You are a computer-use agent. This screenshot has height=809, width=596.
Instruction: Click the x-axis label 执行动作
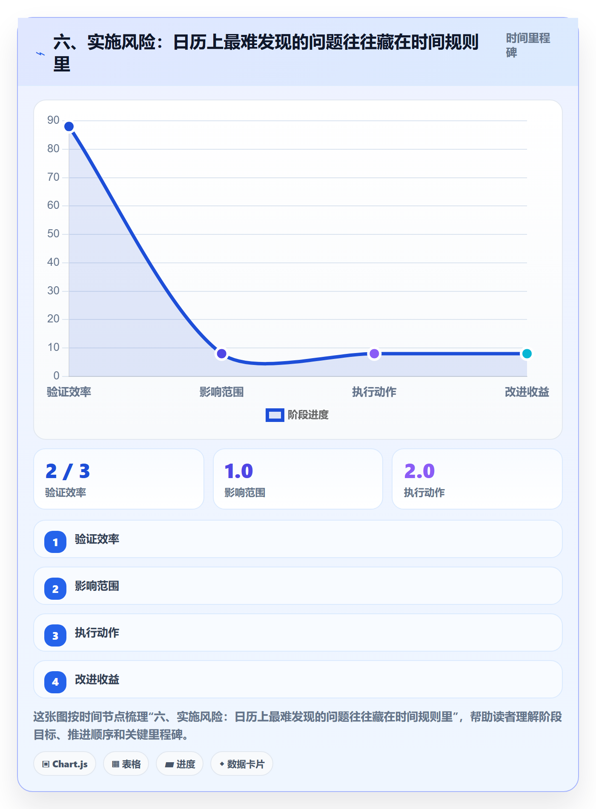click(374, 392)
